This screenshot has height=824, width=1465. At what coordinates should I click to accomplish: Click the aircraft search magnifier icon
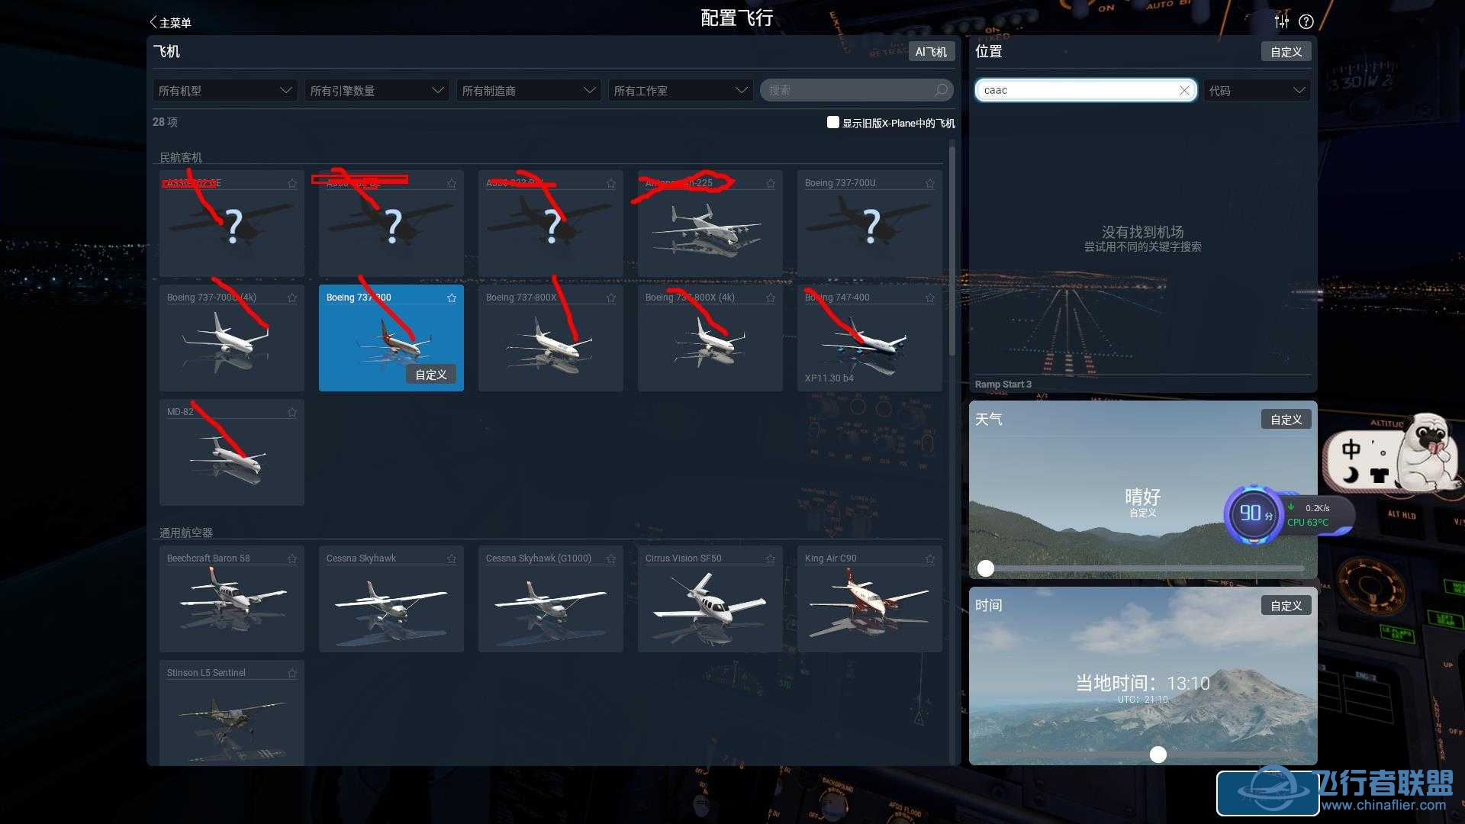pos(941,90)
